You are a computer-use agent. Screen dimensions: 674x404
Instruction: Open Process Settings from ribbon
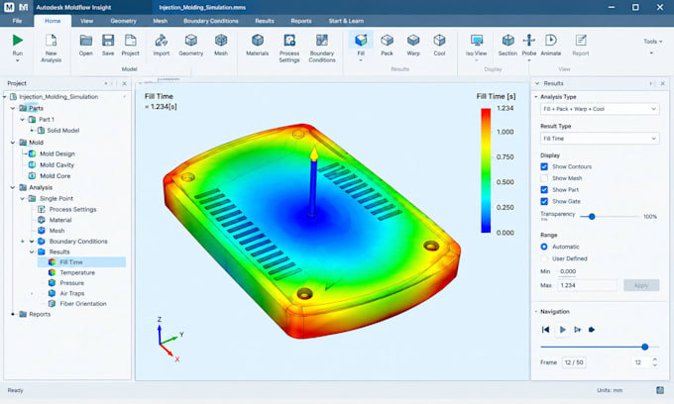click(x=289, y=41)
